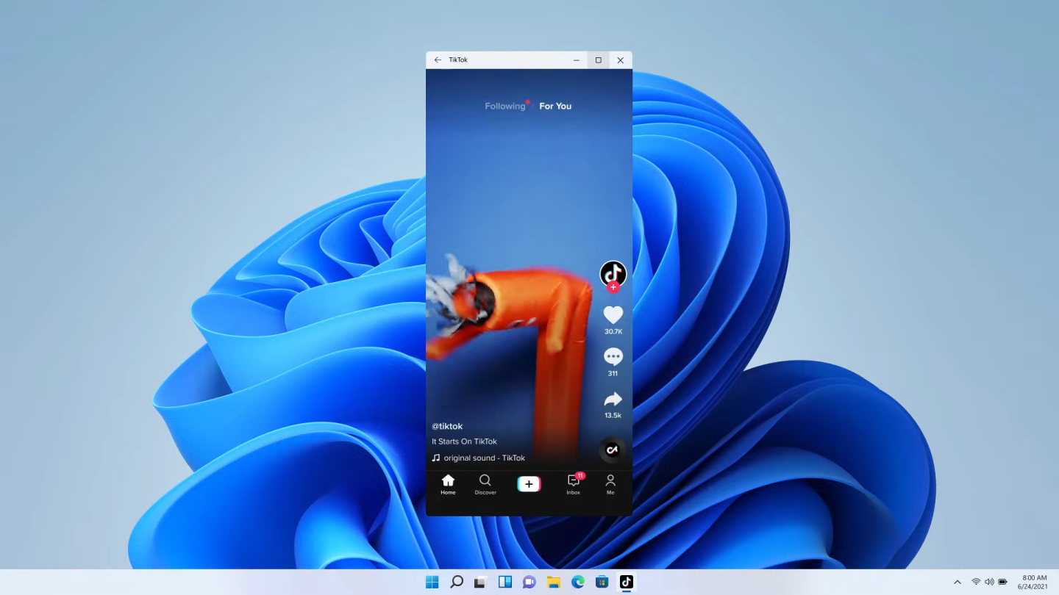Follow @tiktok via the plus on their avatar

coord(613,287)
